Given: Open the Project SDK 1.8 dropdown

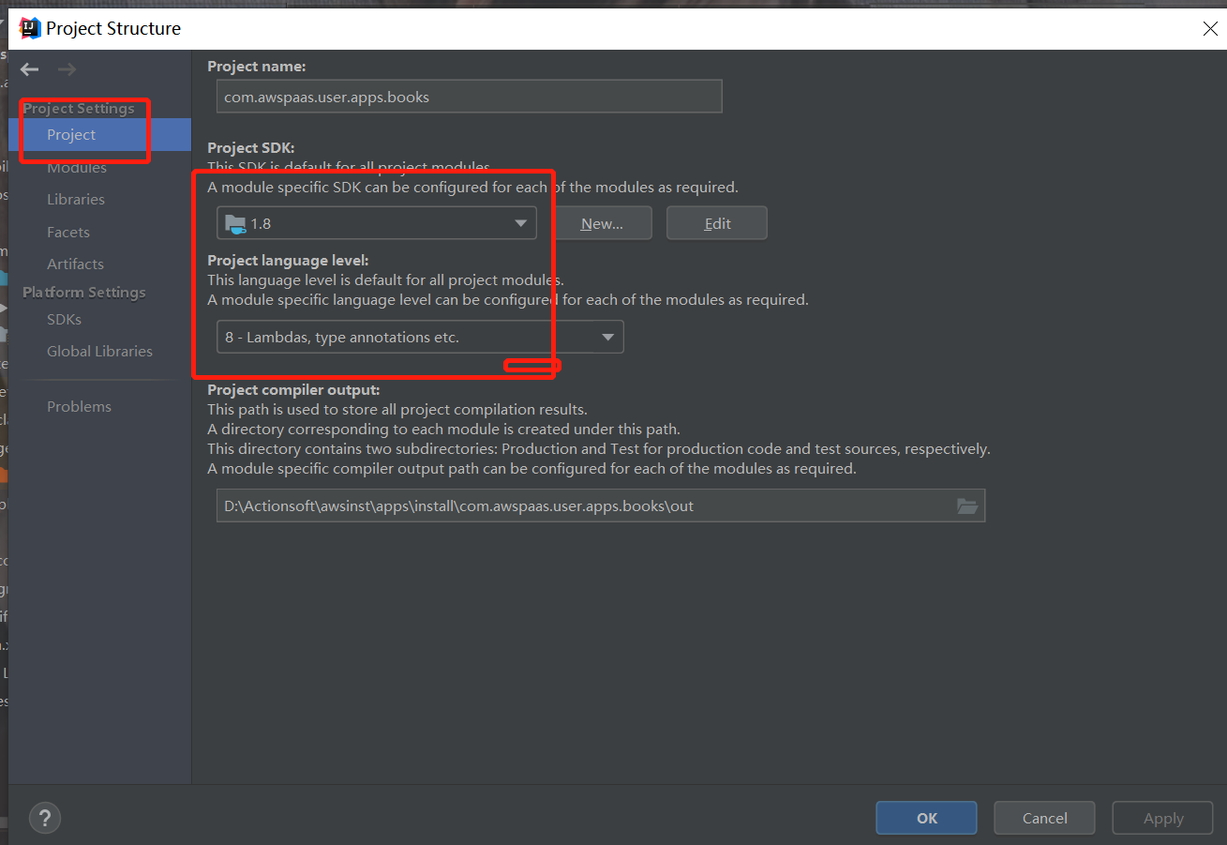Looking at the screenshot, I should 377,223.
